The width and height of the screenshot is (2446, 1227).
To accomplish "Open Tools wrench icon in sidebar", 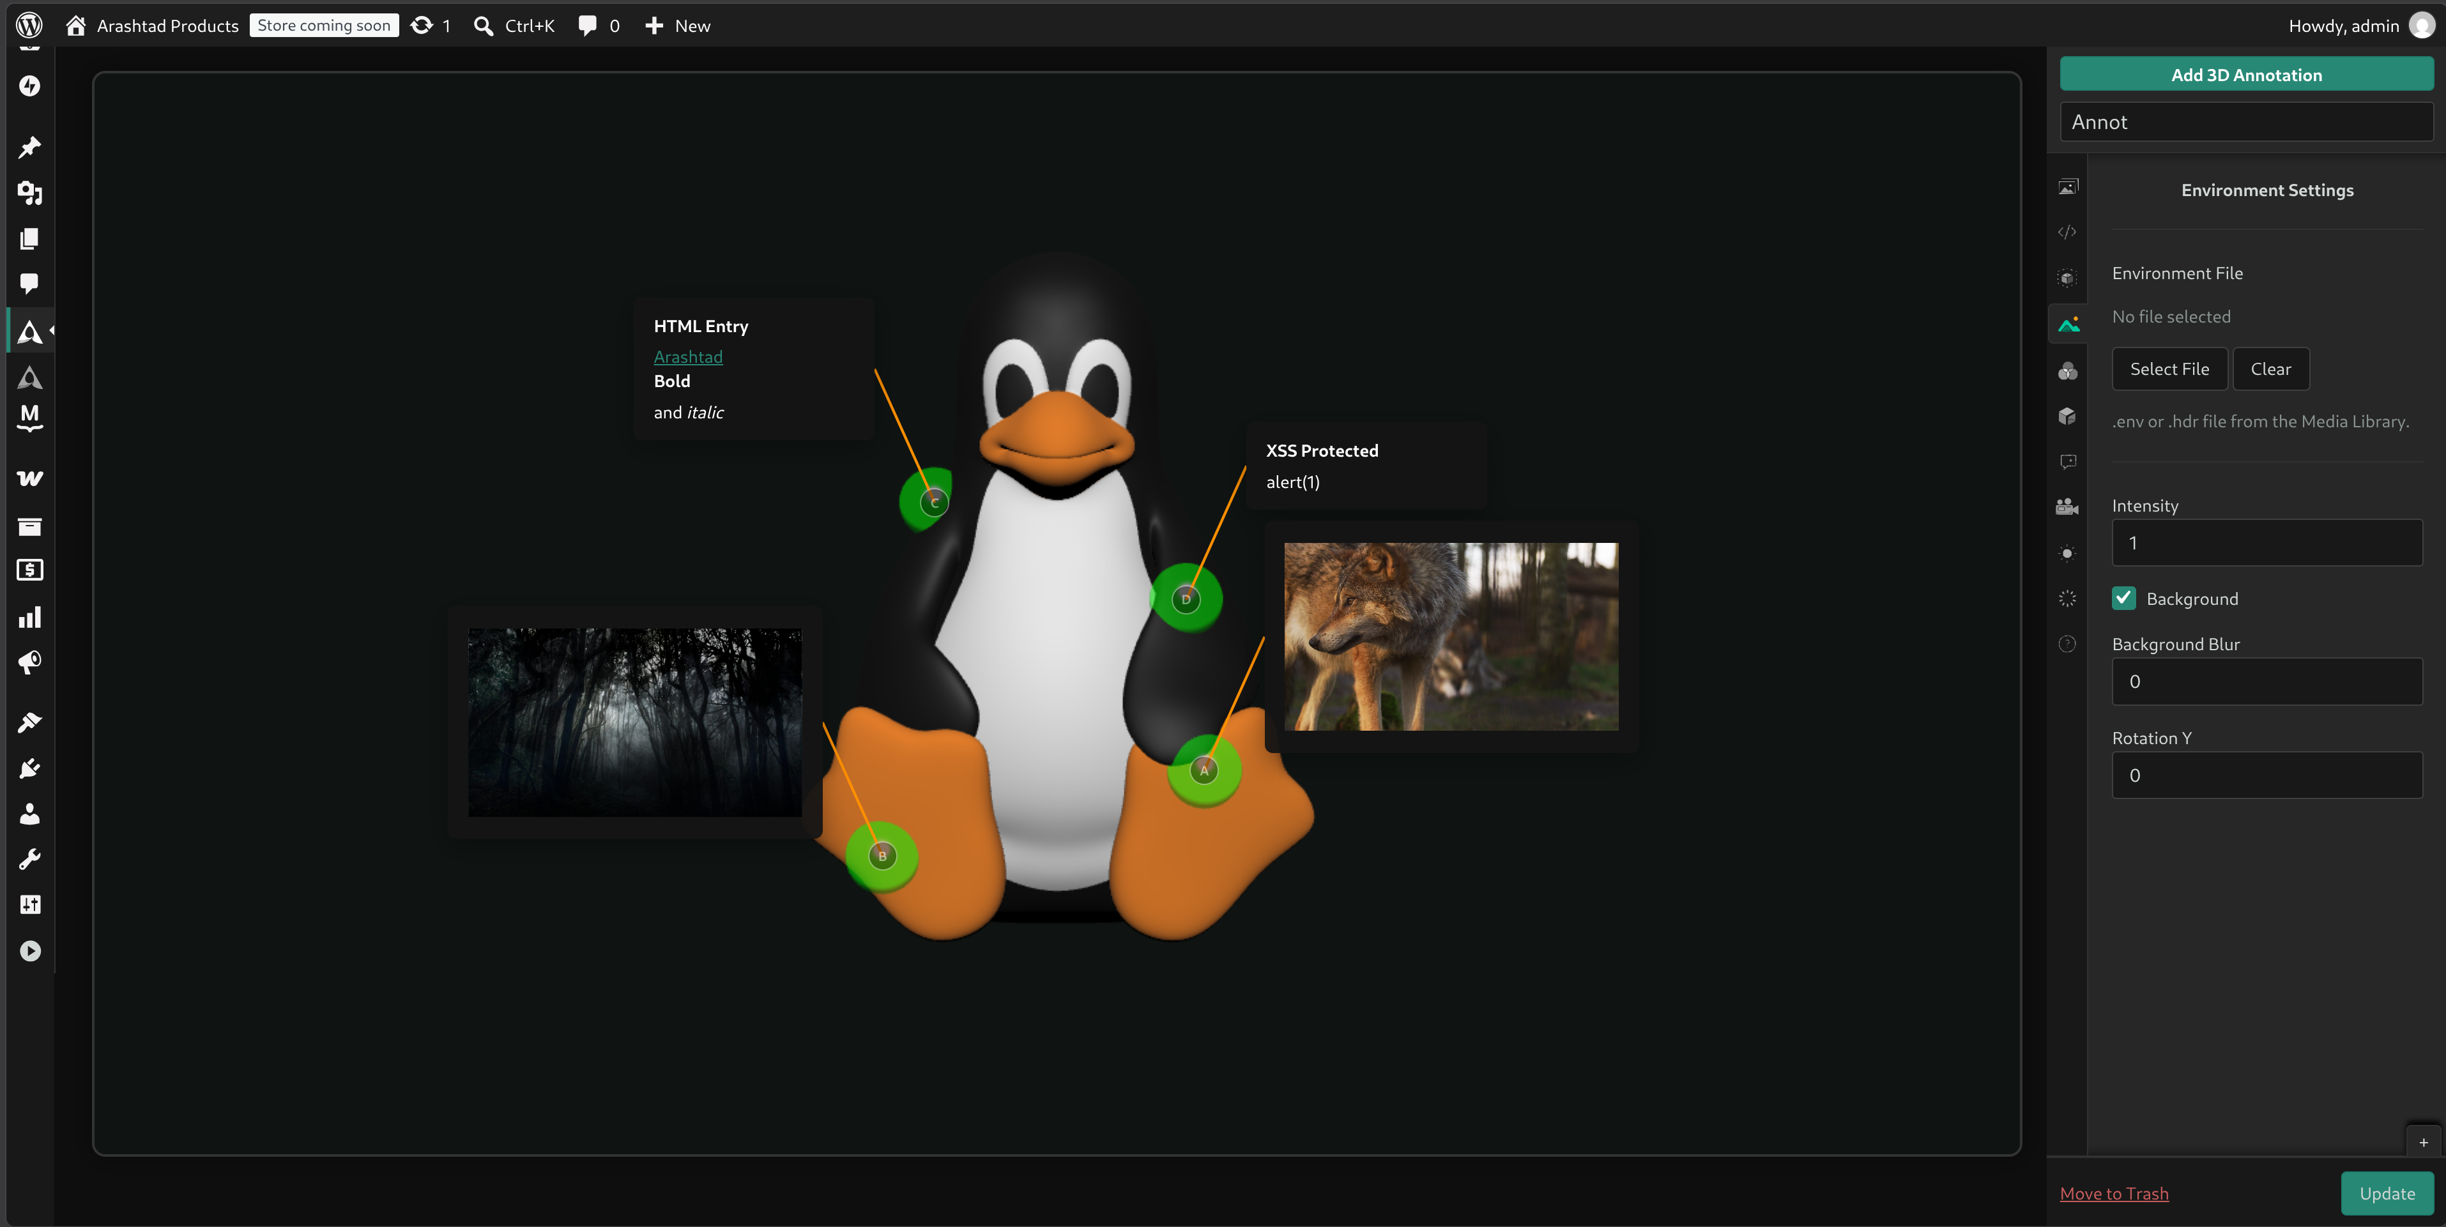I will click(29, 860).
